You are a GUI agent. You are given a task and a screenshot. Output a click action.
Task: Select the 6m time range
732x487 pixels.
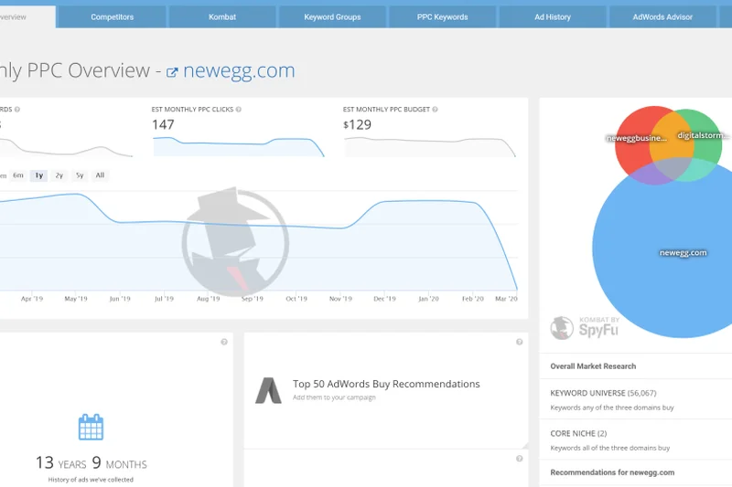pos(18,175)
